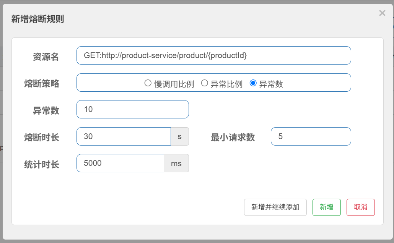394x243 pixels.
Task: Focus the 最小请求数 input showing 5
Action: point(310,136)
